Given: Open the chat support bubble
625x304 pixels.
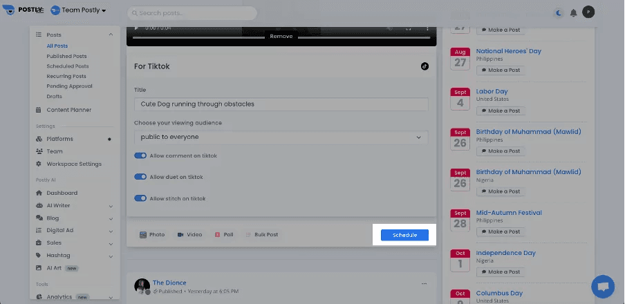Looking at the screenshot, I should [603, 287].
